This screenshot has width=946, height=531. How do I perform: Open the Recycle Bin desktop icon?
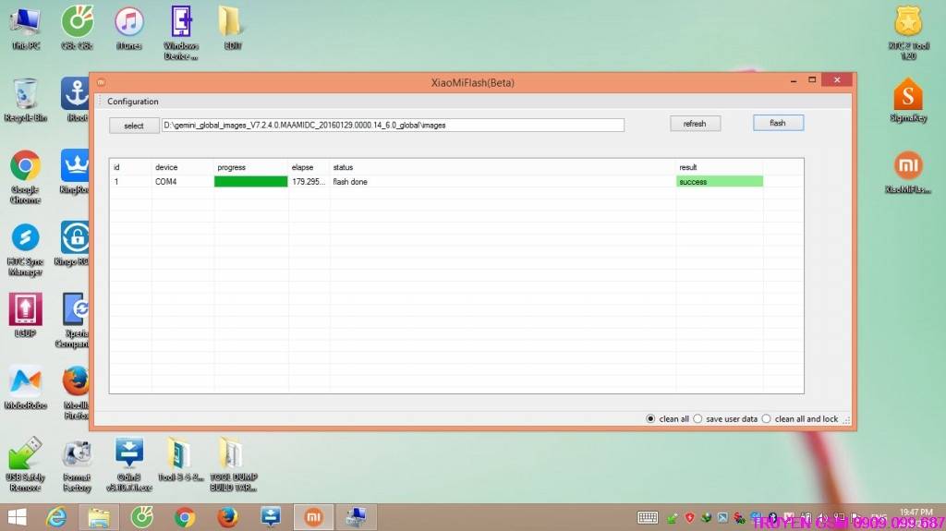25,101
